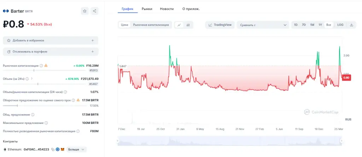Open info icon for Оборотное предложение
The image size is (362, 157).
point(73,100)
